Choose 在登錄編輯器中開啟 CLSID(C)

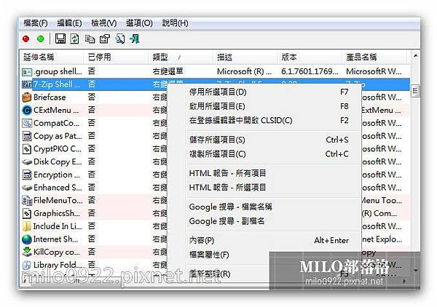(269, 121)
